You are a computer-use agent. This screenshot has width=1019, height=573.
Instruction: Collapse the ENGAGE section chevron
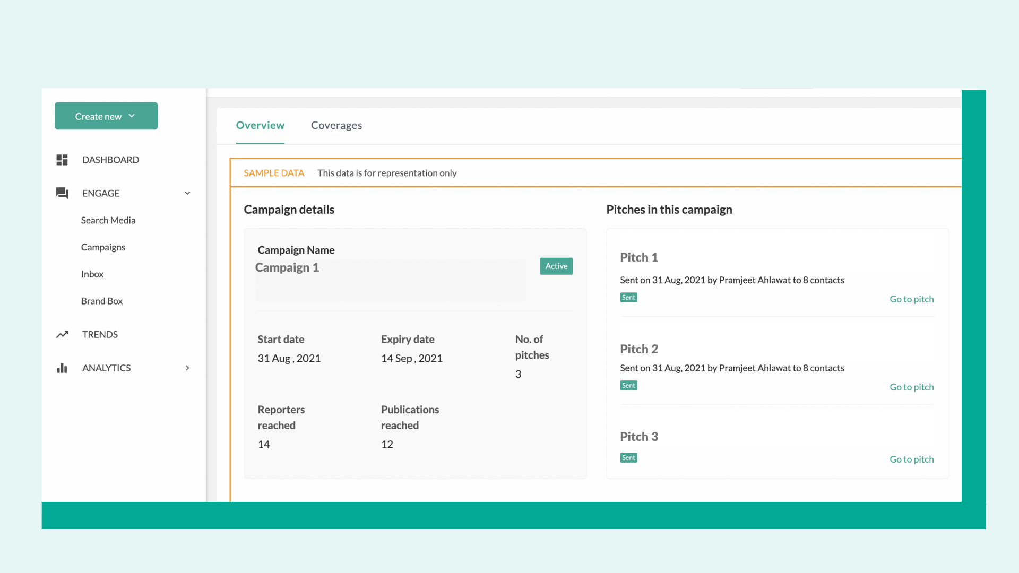click(x=187, y=193)
